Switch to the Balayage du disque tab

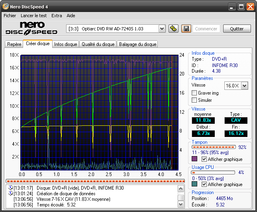click(137, 44)
